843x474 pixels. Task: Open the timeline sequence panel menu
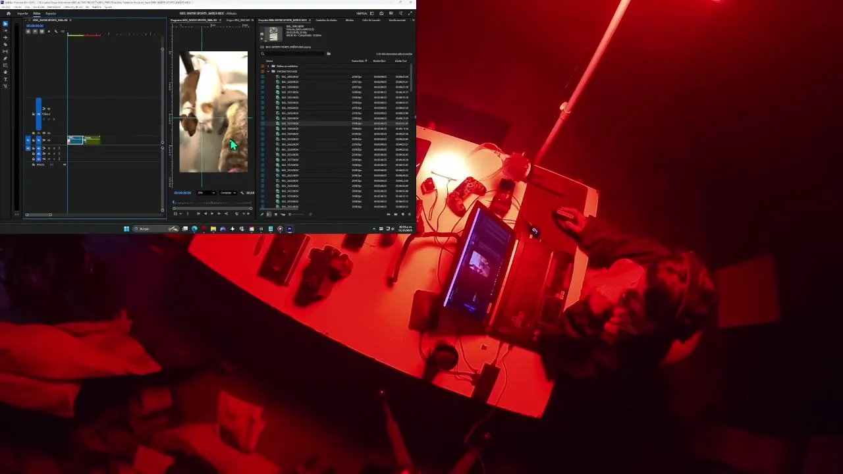coord(70,20)
